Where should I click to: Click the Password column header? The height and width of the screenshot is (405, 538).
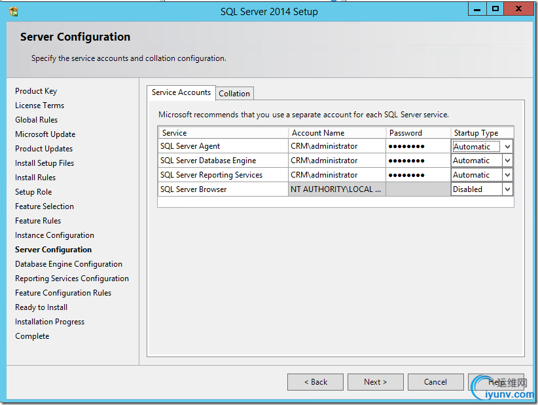(418, 133)
